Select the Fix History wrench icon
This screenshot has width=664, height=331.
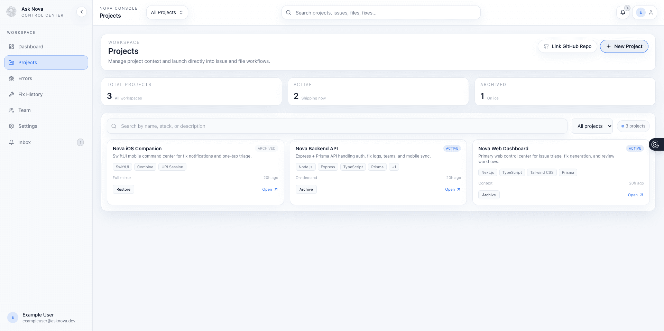[11, 94]
